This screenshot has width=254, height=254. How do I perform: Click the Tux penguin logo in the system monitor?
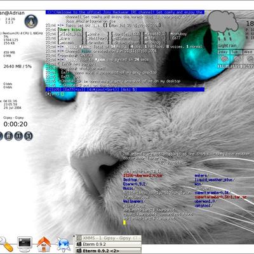(x=31, y=22)
